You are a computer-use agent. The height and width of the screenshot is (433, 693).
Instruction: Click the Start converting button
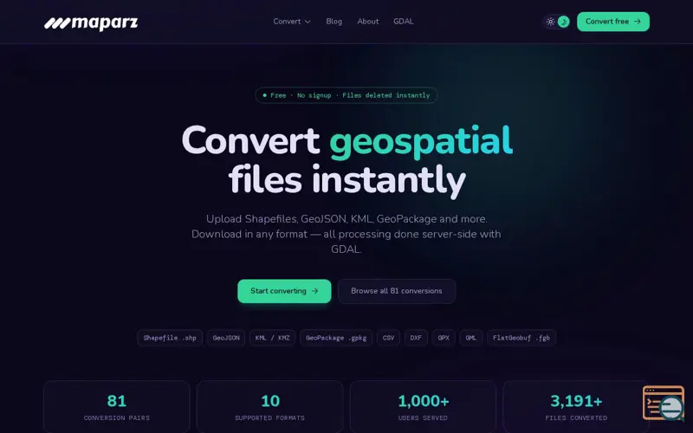(x=284, y=291)
